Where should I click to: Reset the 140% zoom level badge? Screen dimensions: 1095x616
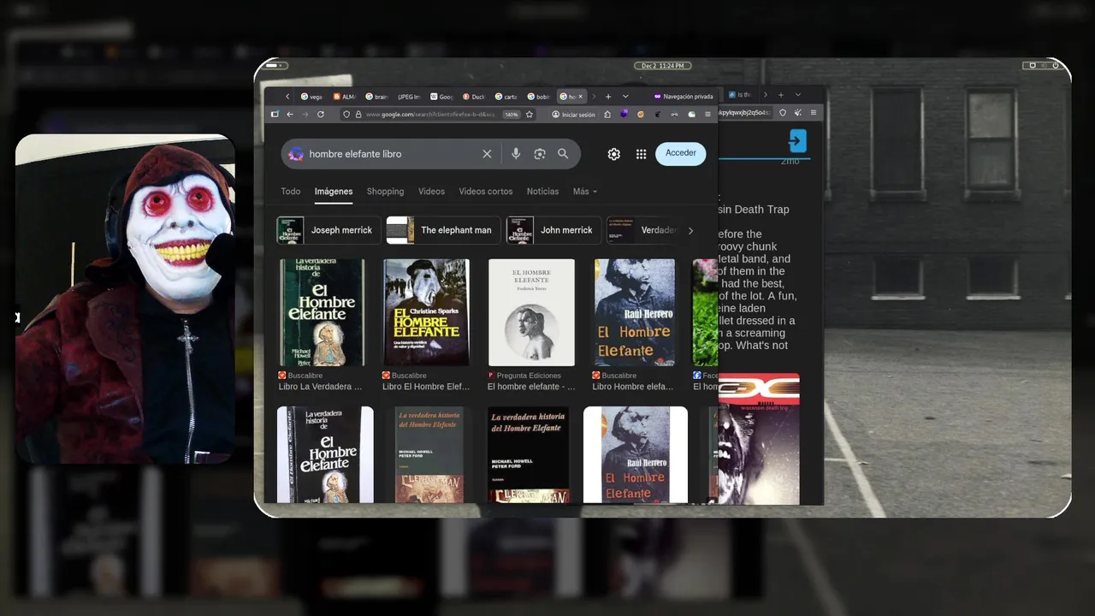[x=511, y=114]
